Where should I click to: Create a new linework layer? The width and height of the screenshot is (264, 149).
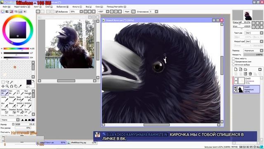click(x=240, y=70)
